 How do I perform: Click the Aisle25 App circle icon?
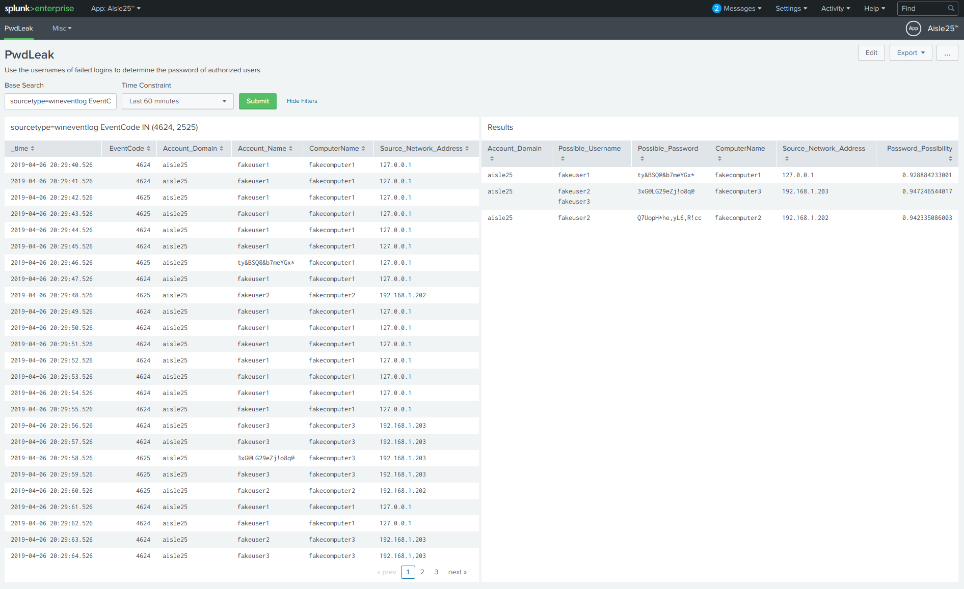(913, 29)
